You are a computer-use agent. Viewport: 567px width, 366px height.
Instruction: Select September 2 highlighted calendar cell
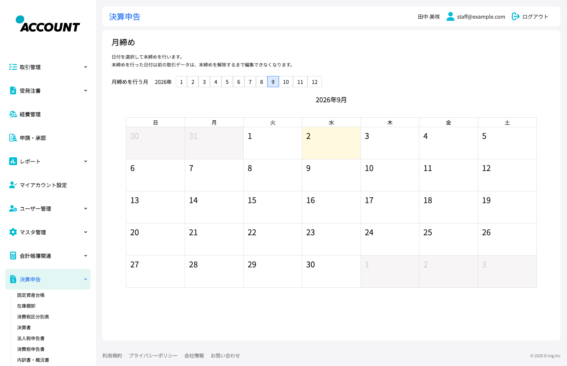[331, 143]
